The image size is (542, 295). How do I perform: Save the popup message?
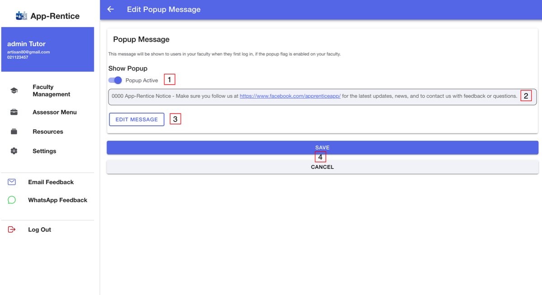pyautogui.click(x=322, y=147)
